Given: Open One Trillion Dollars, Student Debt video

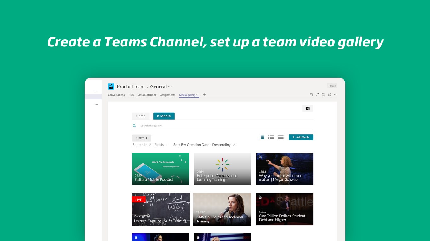Looking at the screenshot, I should [x=285, y=209].
